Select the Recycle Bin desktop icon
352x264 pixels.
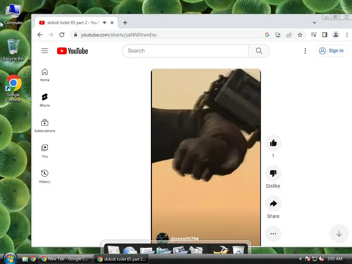tap(13, 50)
